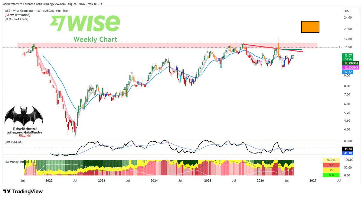Click the 2027 time axis label
The height and width of the screenshot is (199, 363).
click(313, 181)
